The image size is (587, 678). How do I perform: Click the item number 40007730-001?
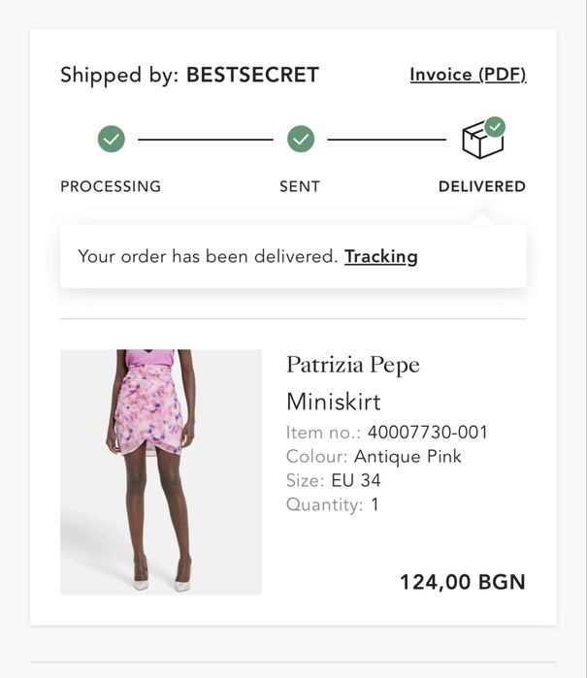coord(428,433)
